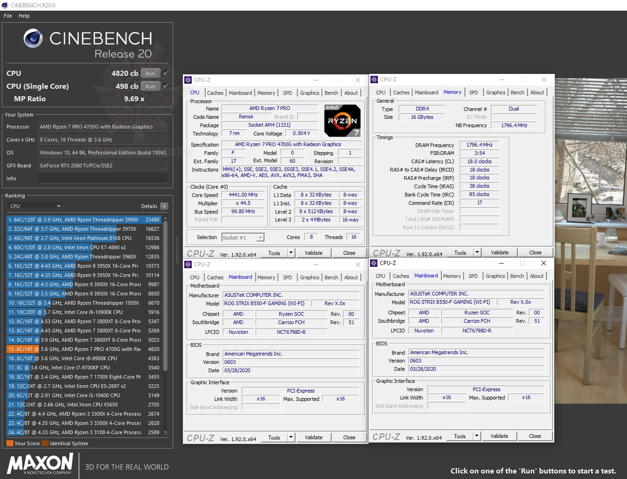This screenshot has width=627, height=479.
Task: Click the CAS# Latency 18.0 clocks value
Action: (x=479, y=161)
